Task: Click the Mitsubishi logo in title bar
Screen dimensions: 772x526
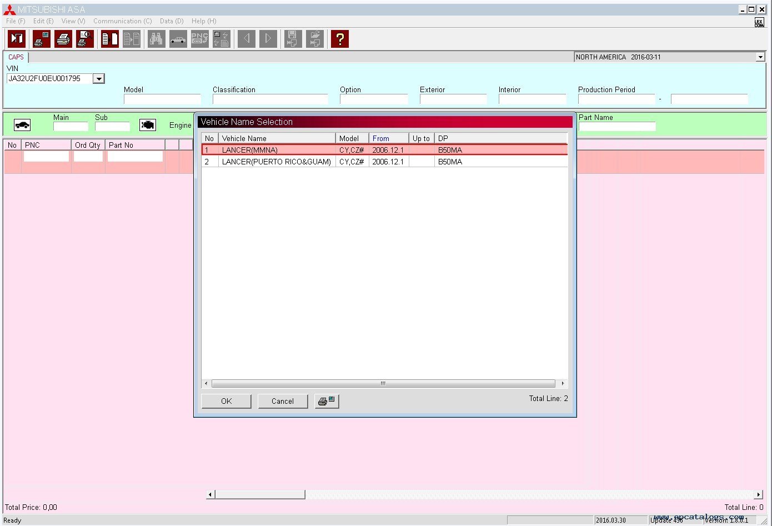Action: (9, 9)
